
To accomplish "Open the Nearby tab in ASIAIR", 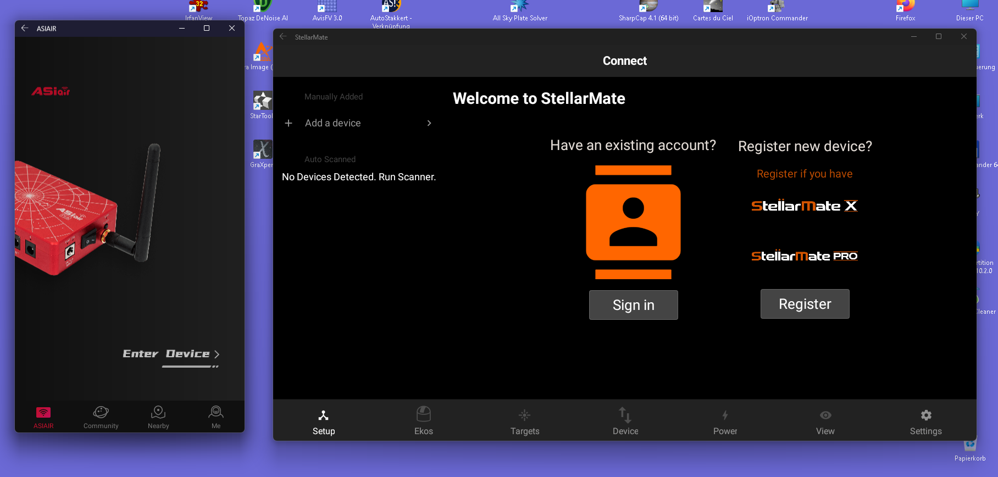I will tap(158, 418).
